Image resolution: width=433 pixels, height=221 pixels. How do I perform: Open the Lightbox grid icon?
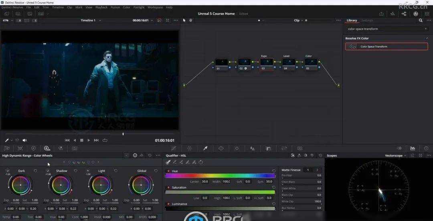coord(427,14)
